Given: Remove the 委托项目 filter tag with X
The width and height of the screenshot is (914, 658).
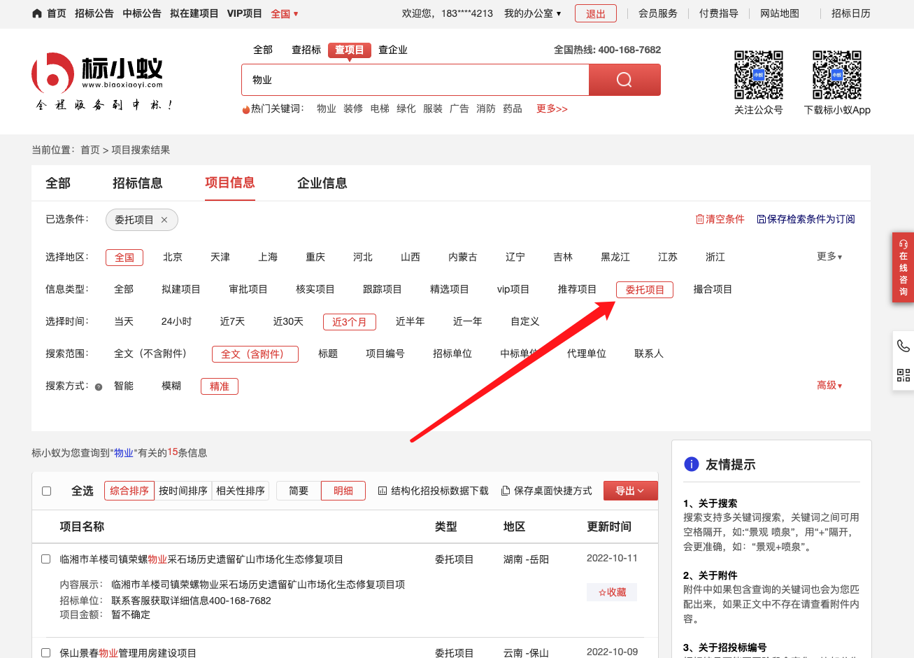Looking at the screenshot, I should [x=164, y=220].
